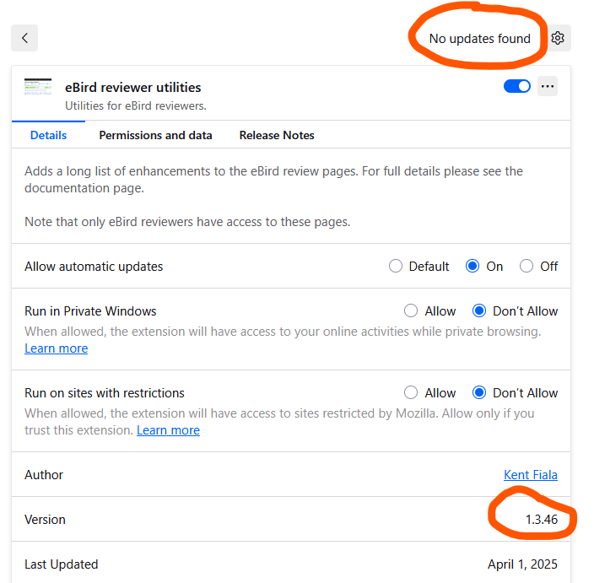This screenshot has width=594, height=583.
Task: Open the three-dot more options menu
Action: tap(548, 86)
